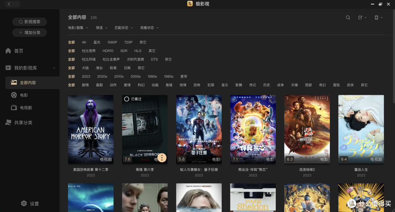395x212 pixels.
Task: Click the forward navigation arrow
Action: [x=16, y=4]
